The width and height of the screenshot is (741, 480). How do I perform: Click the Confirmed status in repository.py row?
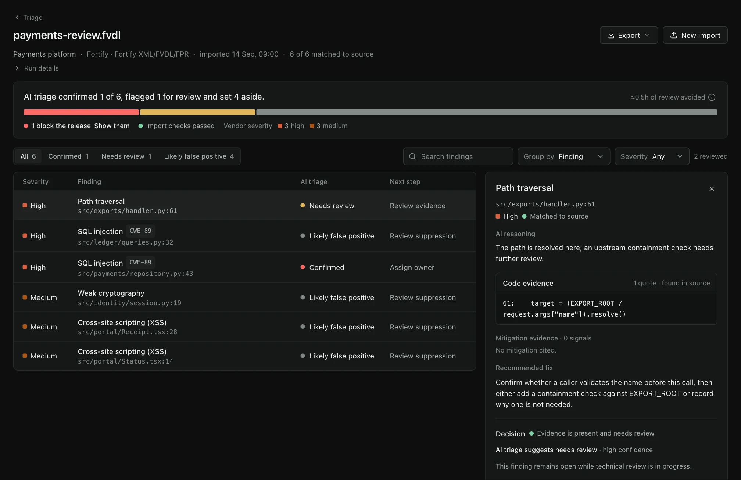322,268
